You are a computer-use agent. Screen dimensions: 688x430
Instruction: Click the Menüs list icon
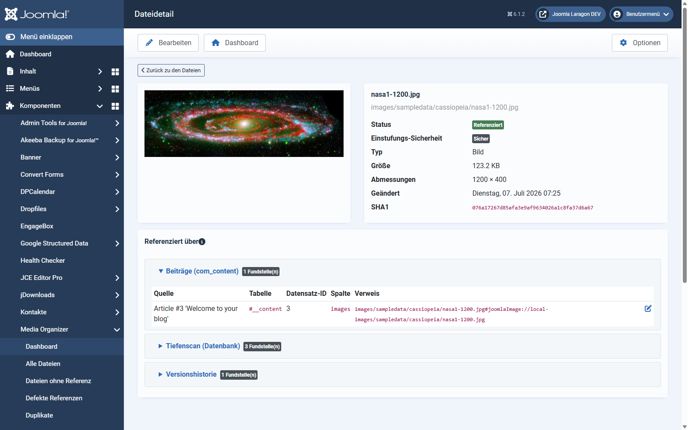(10, 89)
